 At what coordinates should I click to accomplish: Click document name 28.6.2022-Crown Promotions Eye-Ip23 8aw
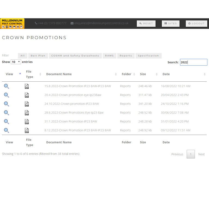click(x=74, y=113)
